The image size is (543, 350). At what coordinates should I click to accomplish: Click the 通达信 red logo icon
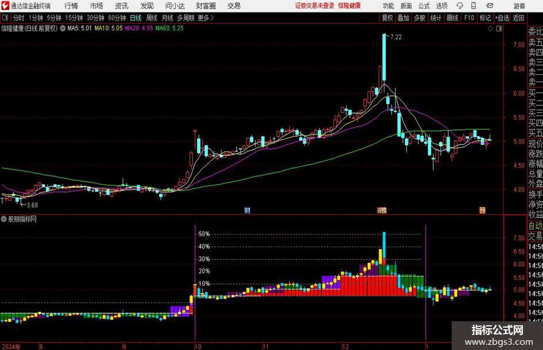[x=5, y=6]
